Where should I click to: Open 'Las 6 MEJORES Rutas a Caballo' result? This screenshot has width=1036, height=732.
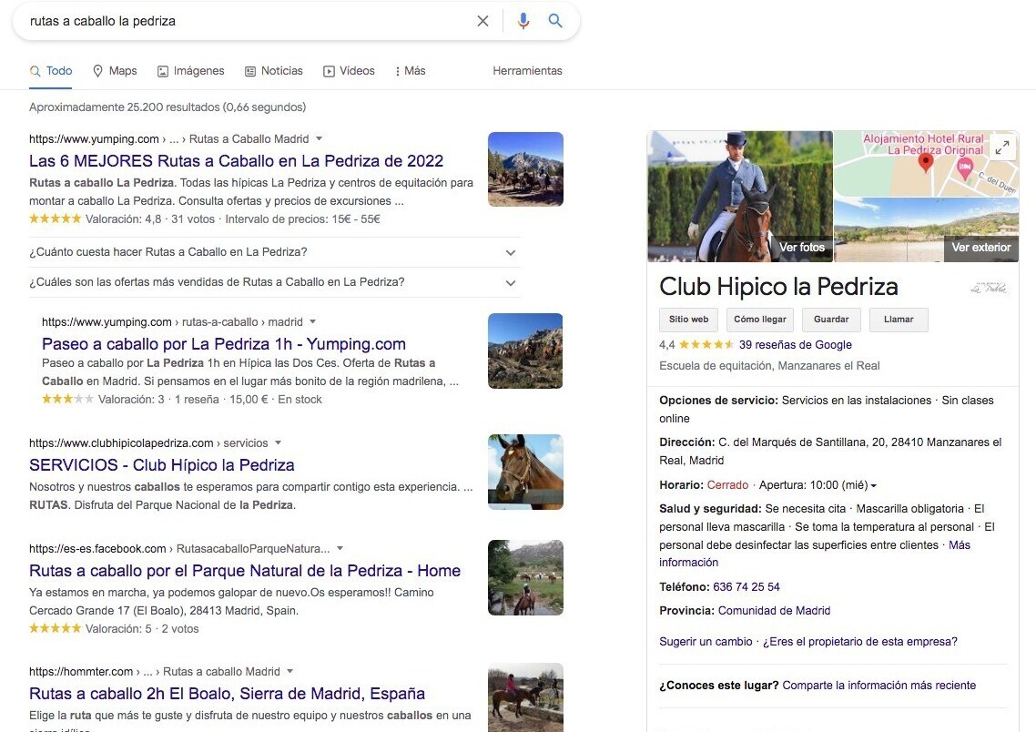[236, 160]
